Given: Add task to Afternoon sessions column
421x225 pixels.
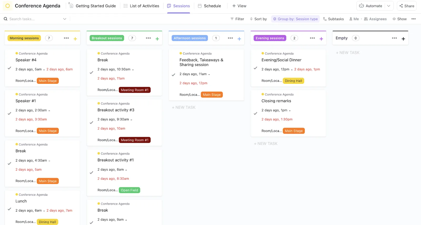Looking at the screenshot, I should point(239,39).
